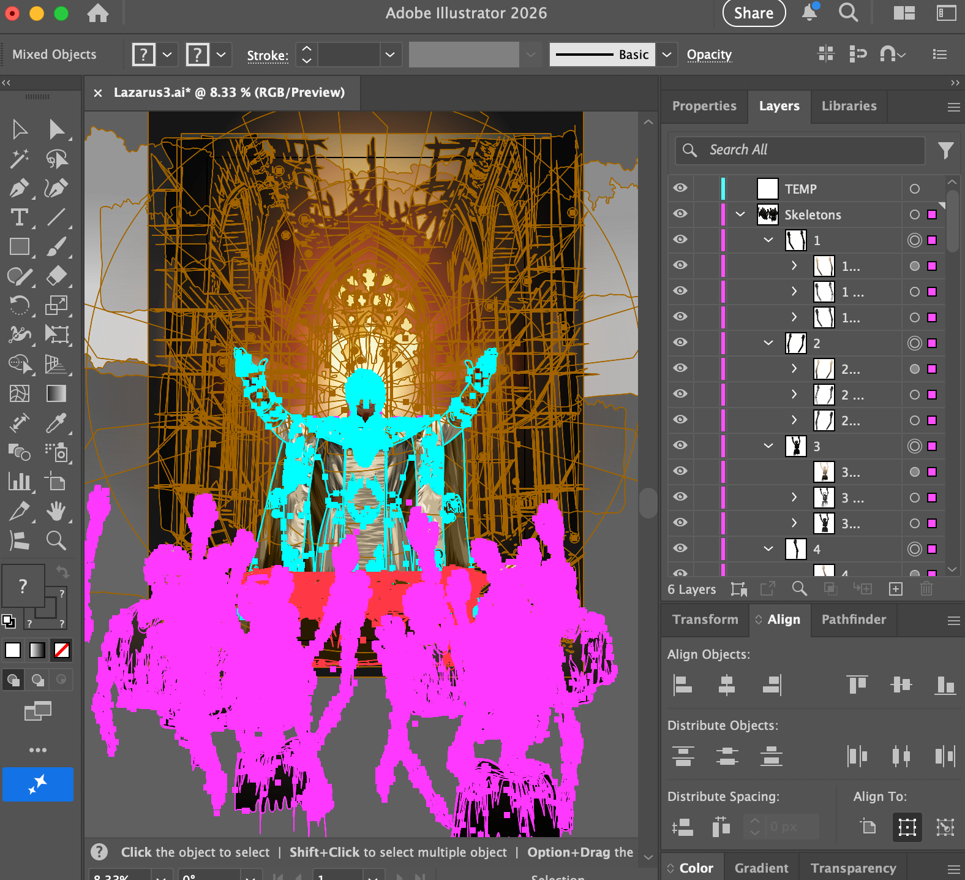Collapse group 3 in Layers
The image size is (965, 880).
[x=768, y=446]
